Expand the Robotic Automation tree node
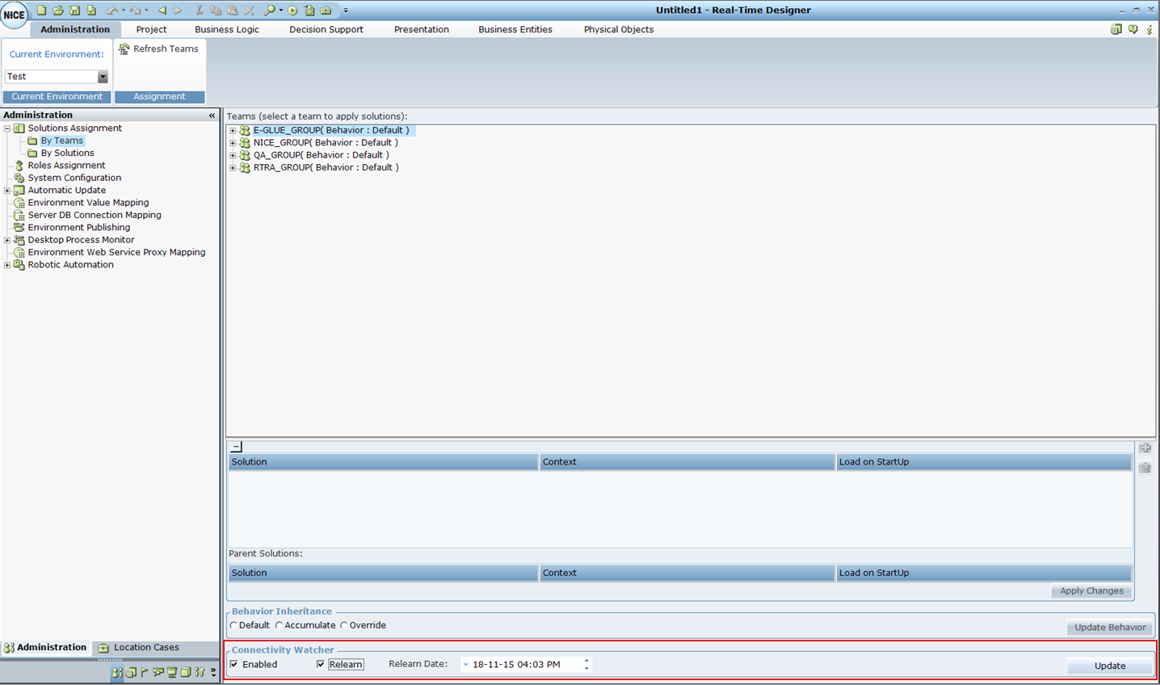 7,265
